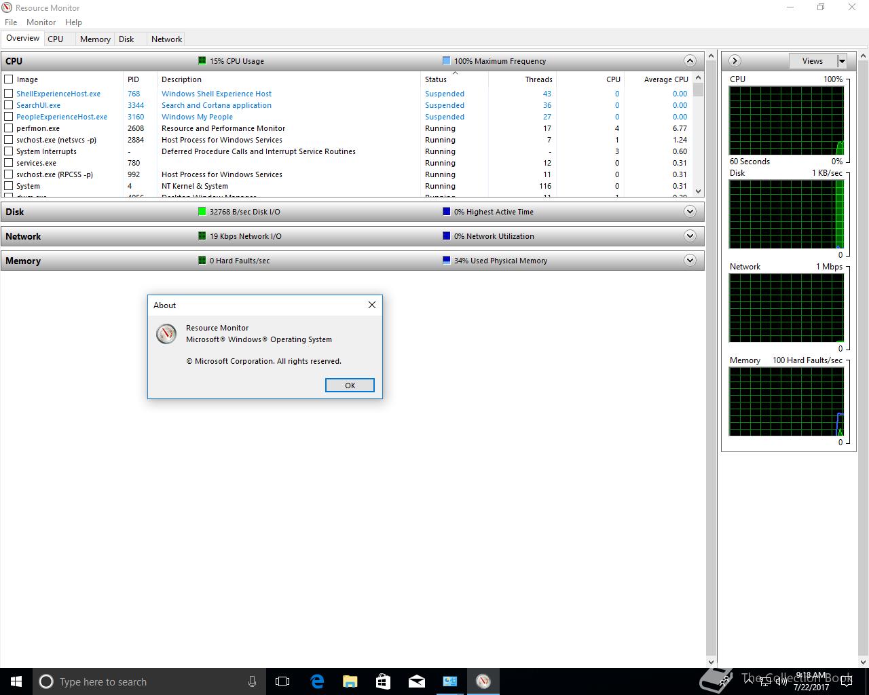Check the PeopleExperienceHost.exe checkbox
Image resolution: width=869 pixels, height=695 pixels.
click(9, 117)
